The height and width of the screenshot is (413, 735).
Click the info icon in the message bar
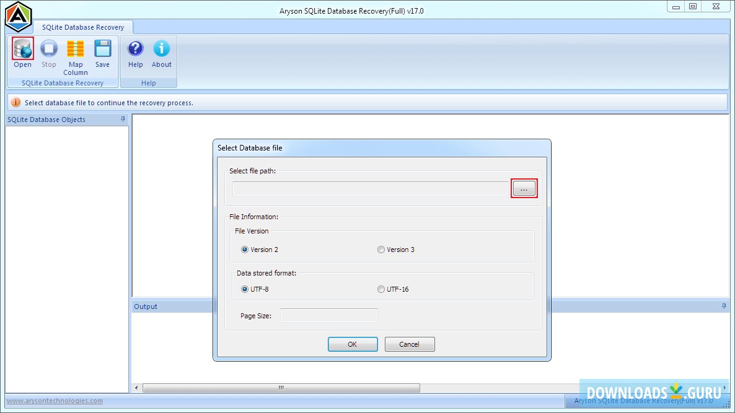click(x=15, y=102)
